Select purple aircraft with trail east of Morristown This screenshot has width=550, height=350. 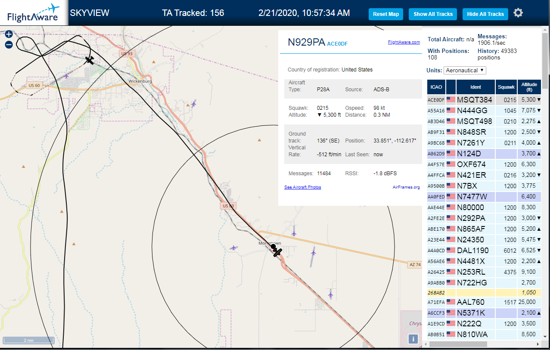[313, 253]
